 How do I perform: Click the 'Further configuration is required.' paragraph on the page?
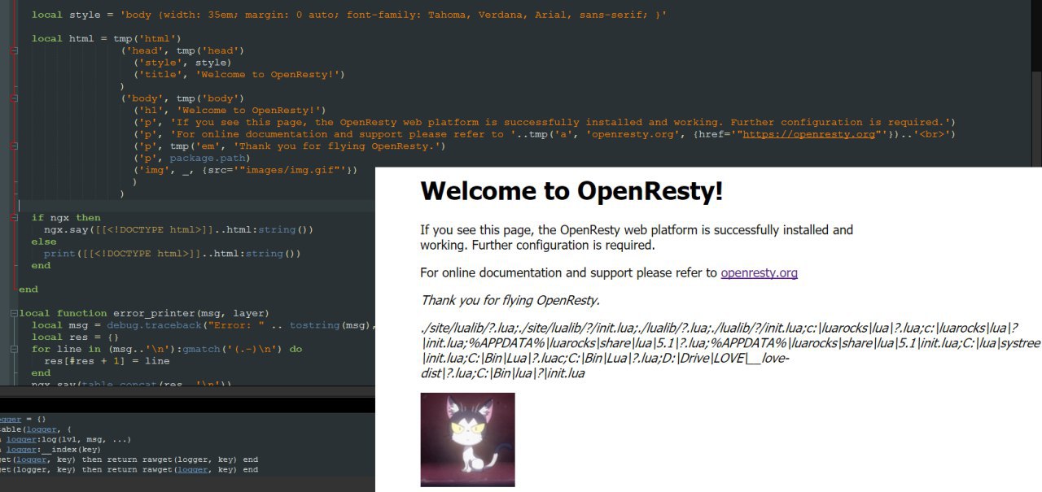click(637, 237)
